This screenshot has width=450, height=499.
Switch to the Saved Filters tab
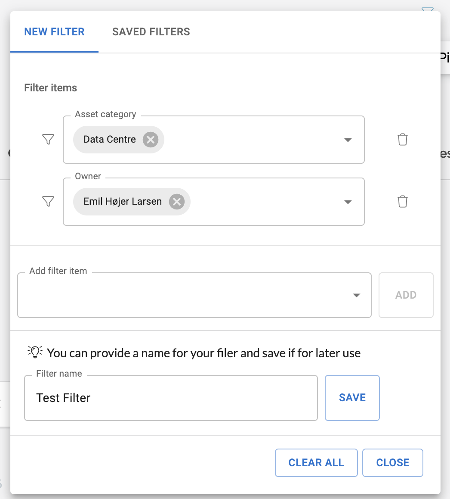[x=151, y=32]
